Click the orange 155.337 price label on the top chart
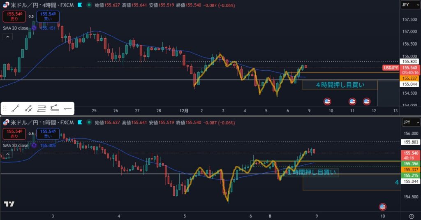This screenshot has width=421, height=220. tap(409, 78)
